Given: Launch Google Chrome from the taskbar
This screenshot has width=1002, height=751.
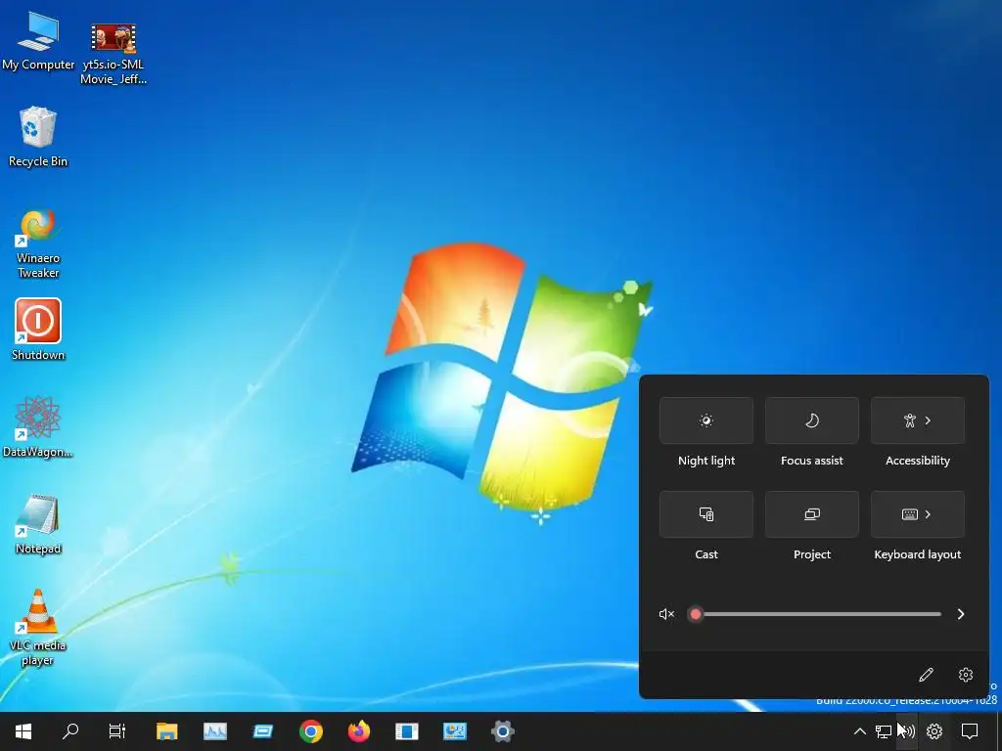Looking at the screenshot, I should 310,731.
